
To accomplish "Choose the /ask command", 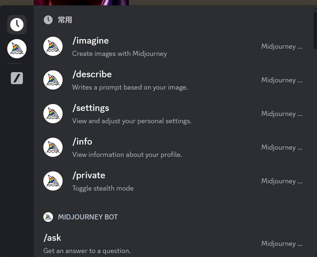I will pyautogui.click(x=52, y=238).
